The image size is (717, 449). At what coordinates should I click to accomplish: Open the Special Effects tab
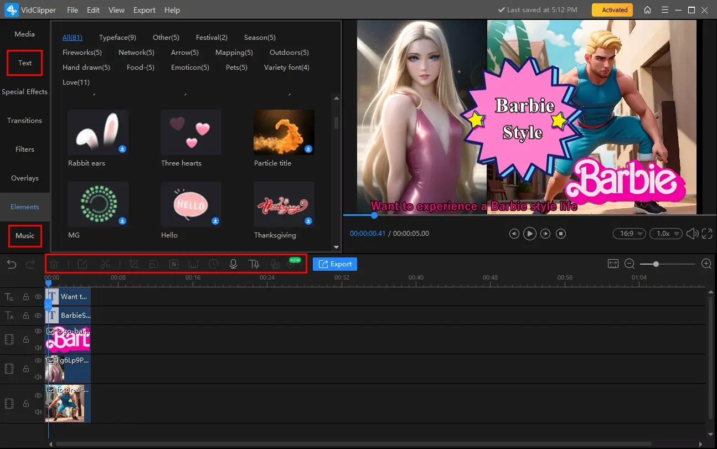click(25, 92)
